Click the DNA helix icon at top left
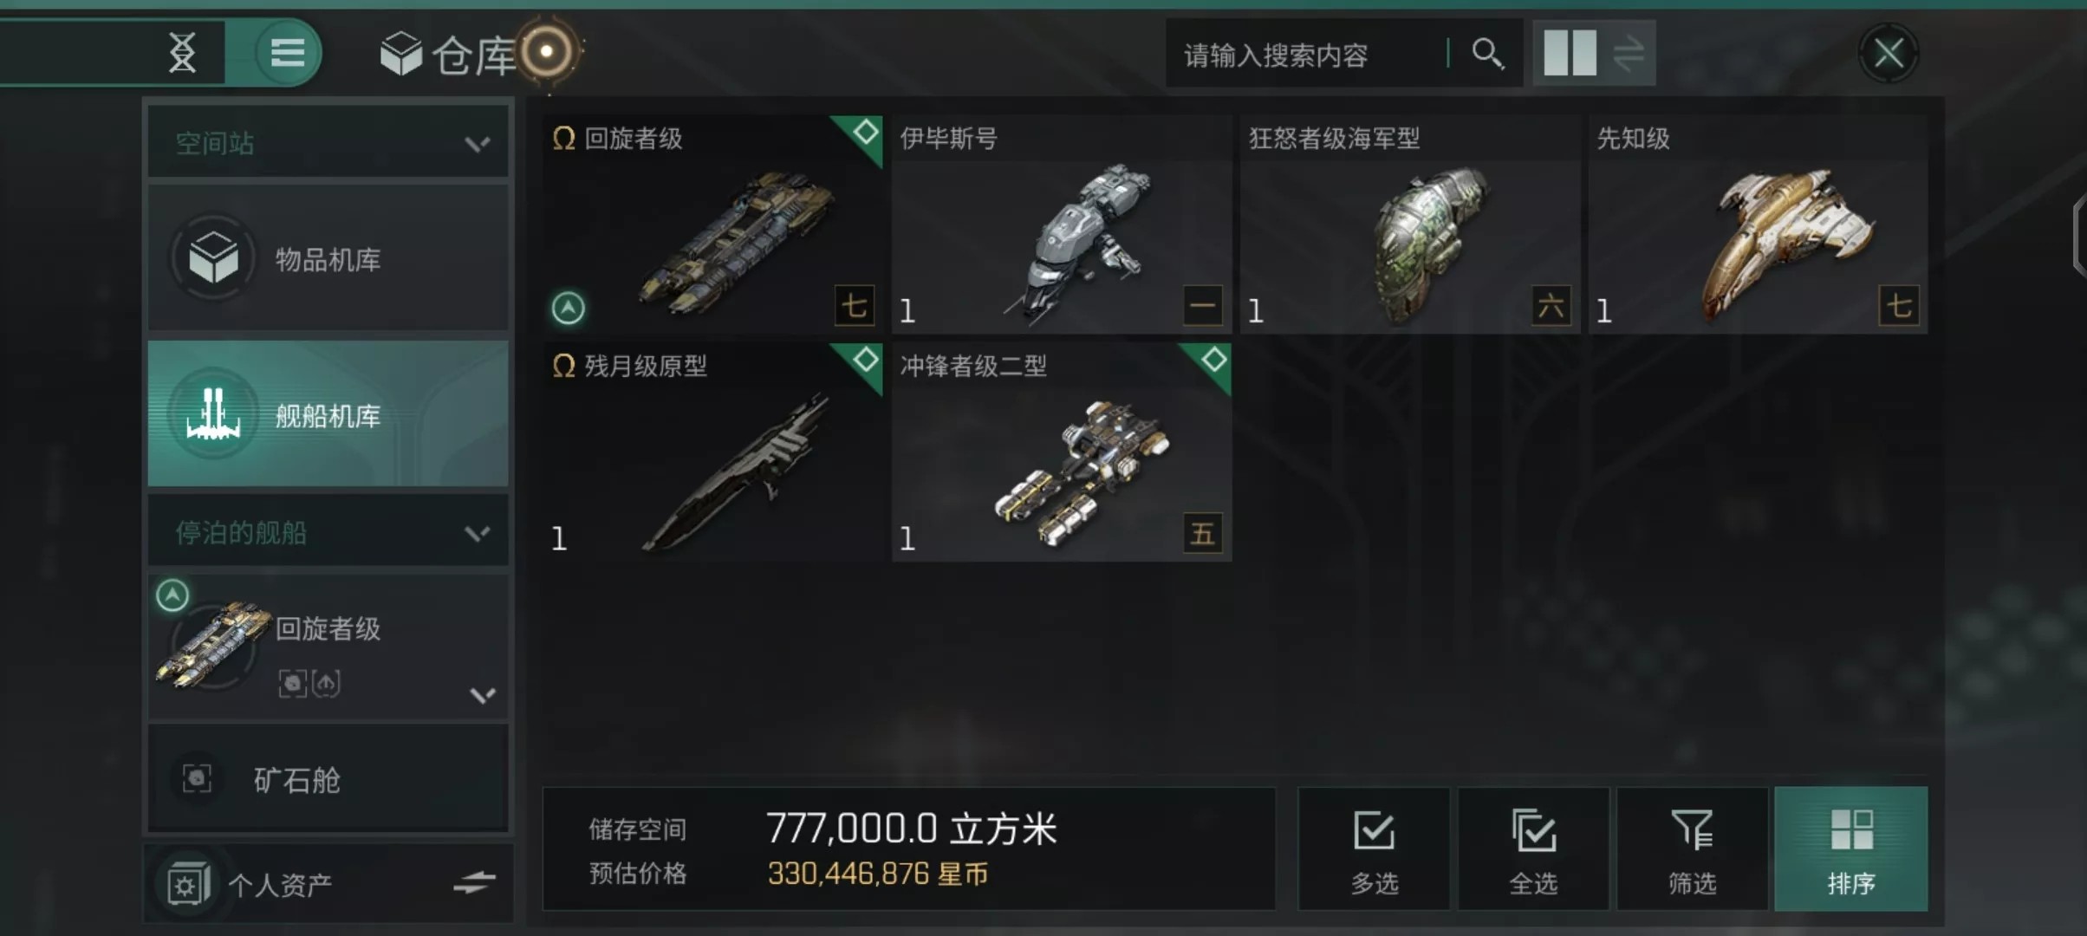This screenshot has height=936, width=2087. pos(182,53)
